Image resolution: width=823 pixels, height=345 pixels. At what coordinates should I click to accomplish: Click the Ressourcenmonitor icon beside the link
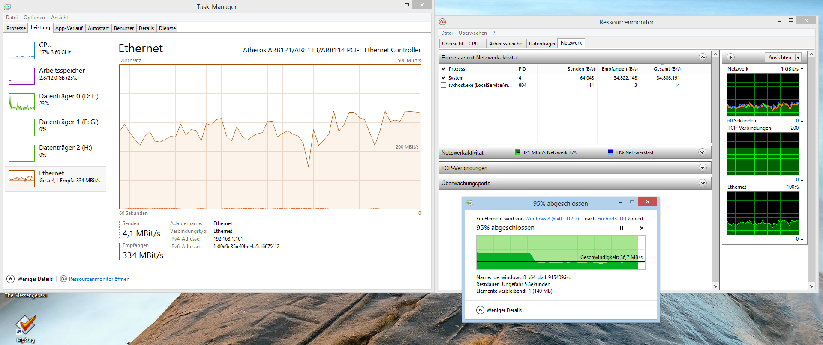[x=63, y=279]
